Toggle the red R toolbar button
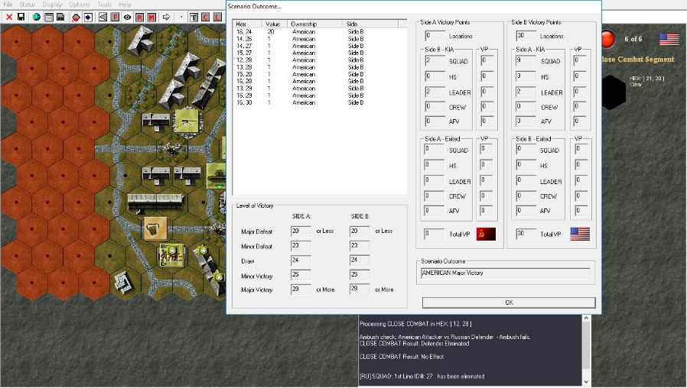This screenshot has height=388, width=687. tap(139, 17)
